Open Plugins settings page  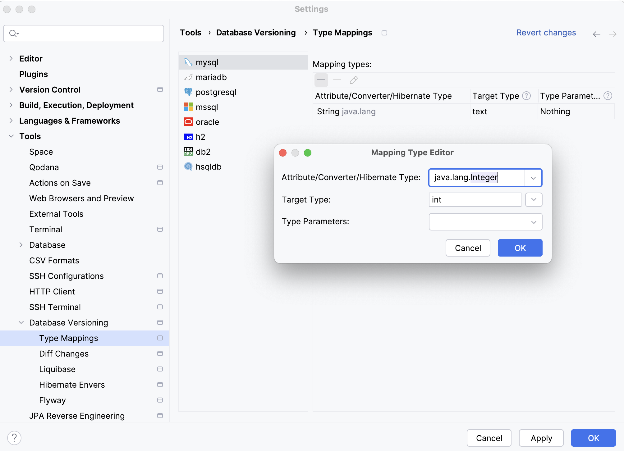coord(34,74)
